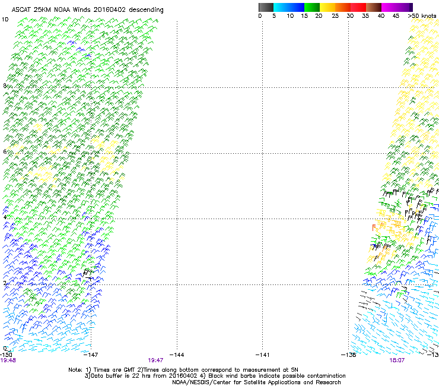Viewport: 439px width, 386px height.
Task: Click the black contaminated barbs near 147W 2N
Action: click(88, 274)
